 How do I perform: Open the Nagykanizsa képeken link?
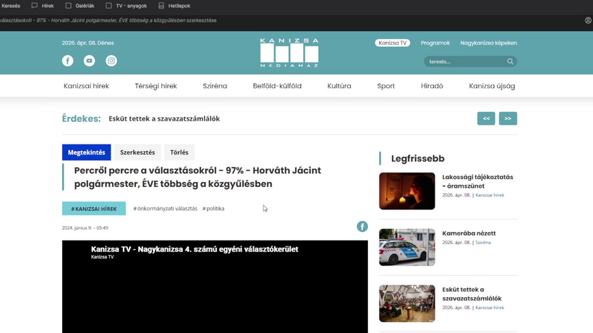tap(489, 43)
